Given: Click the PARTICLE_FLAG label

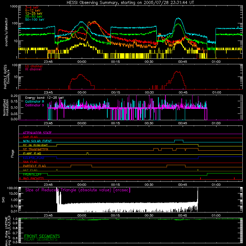Looking at the screenshot, I should 34,166.
